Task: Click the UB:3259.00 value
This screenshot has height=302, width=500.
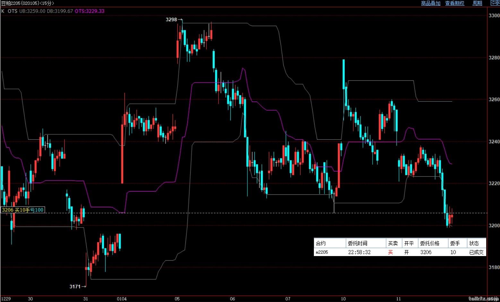Action: (x=32, y=11)
